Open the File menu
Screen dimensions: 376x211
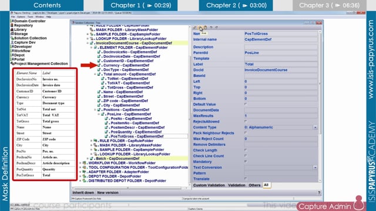click(x=13, y=17)
